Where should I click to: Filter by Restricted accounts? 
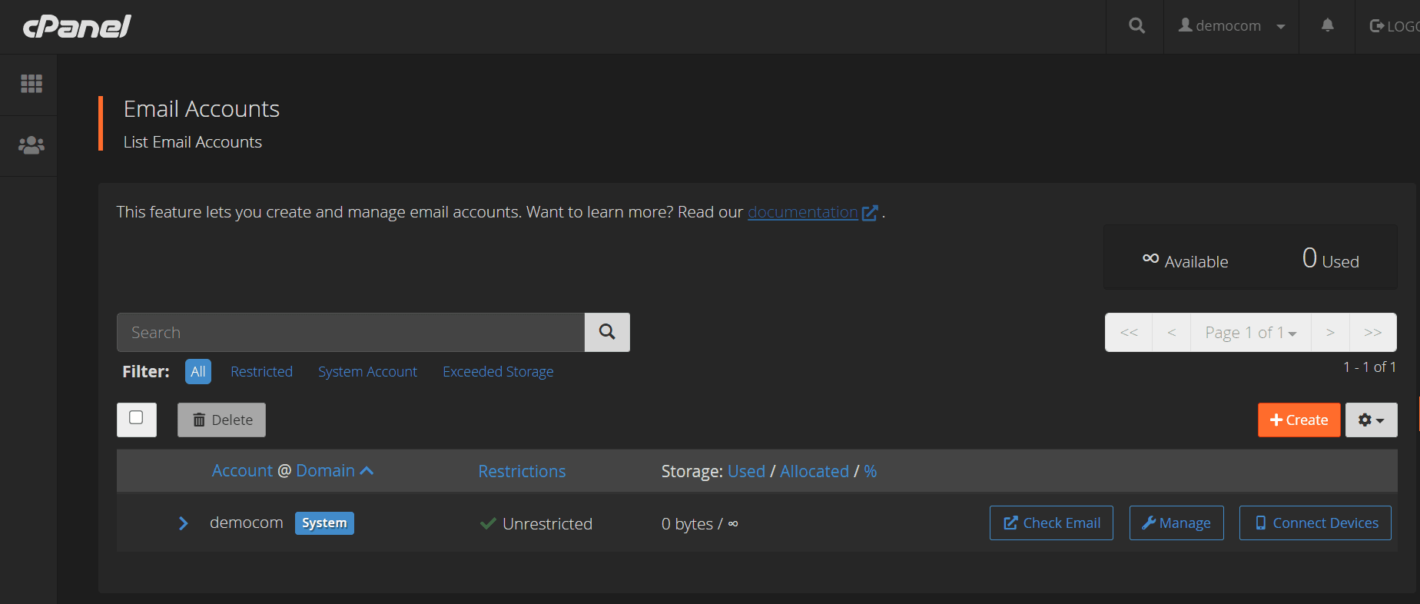pyautogui.click(x=261, y=372)
